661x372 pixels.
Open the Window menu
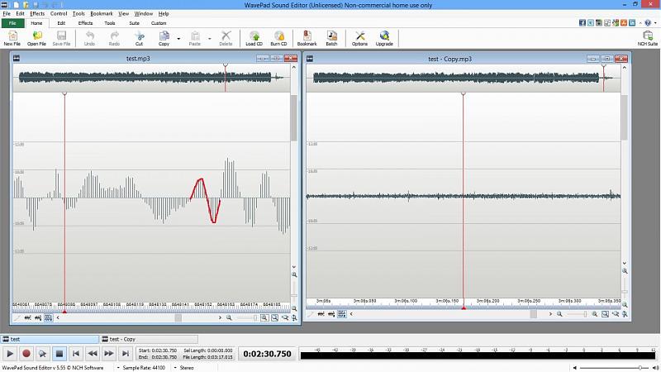tap(143, 13)
